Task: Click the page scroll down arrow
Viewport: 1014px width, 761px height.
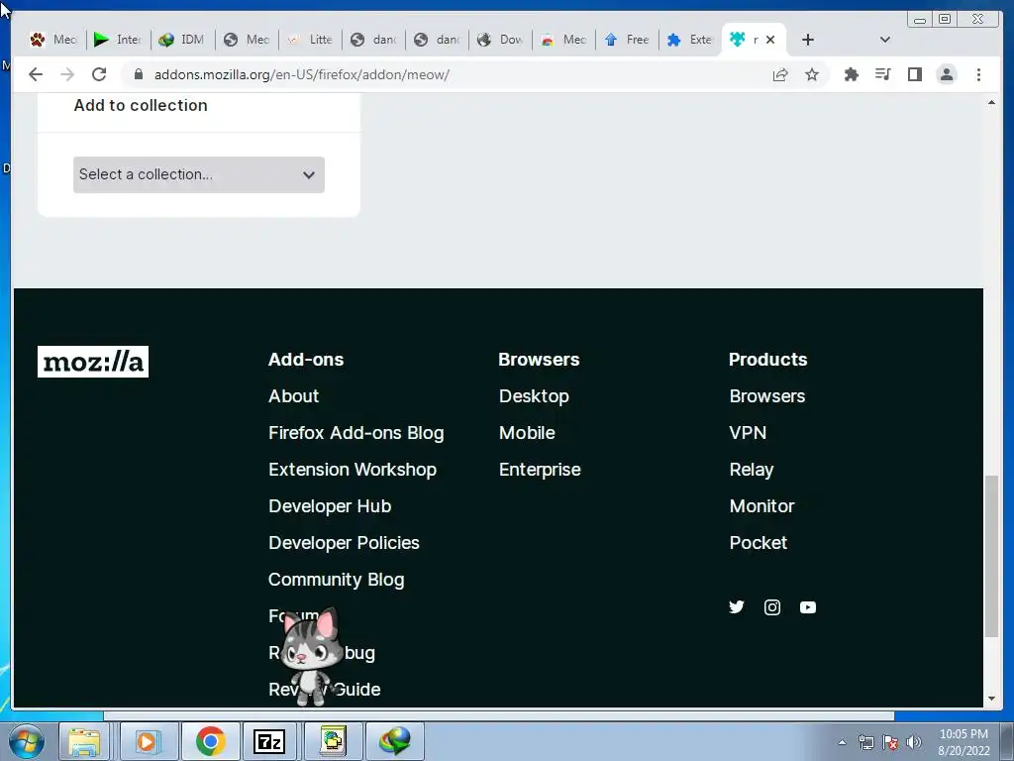Action: click(991, 699)
